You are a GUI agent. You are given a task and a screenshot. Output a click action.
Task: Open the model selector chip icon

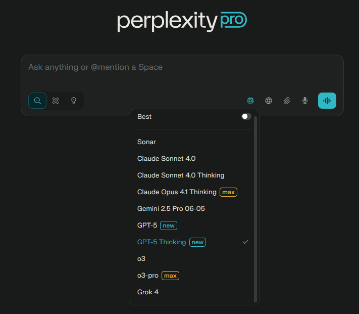pyautogui.click(x=250, y=101)
